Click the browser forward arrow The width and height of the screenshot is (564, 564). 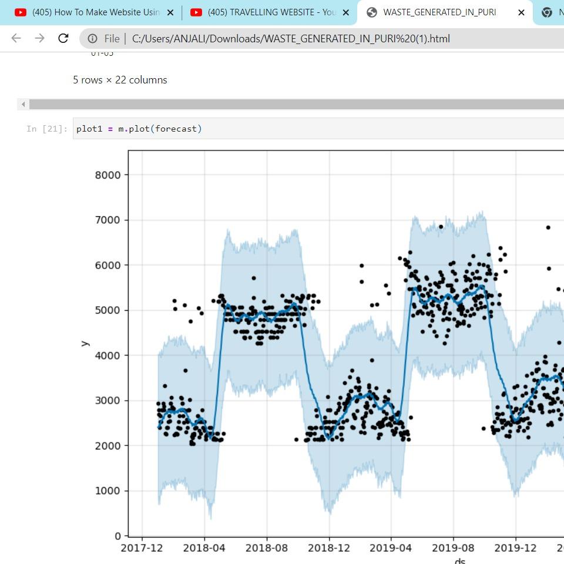(39, 38)
